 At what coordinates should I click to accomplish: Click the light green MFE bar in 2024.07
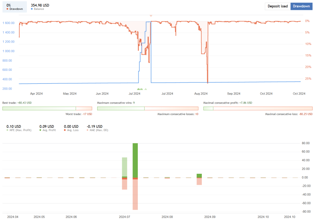click(125, 166)
